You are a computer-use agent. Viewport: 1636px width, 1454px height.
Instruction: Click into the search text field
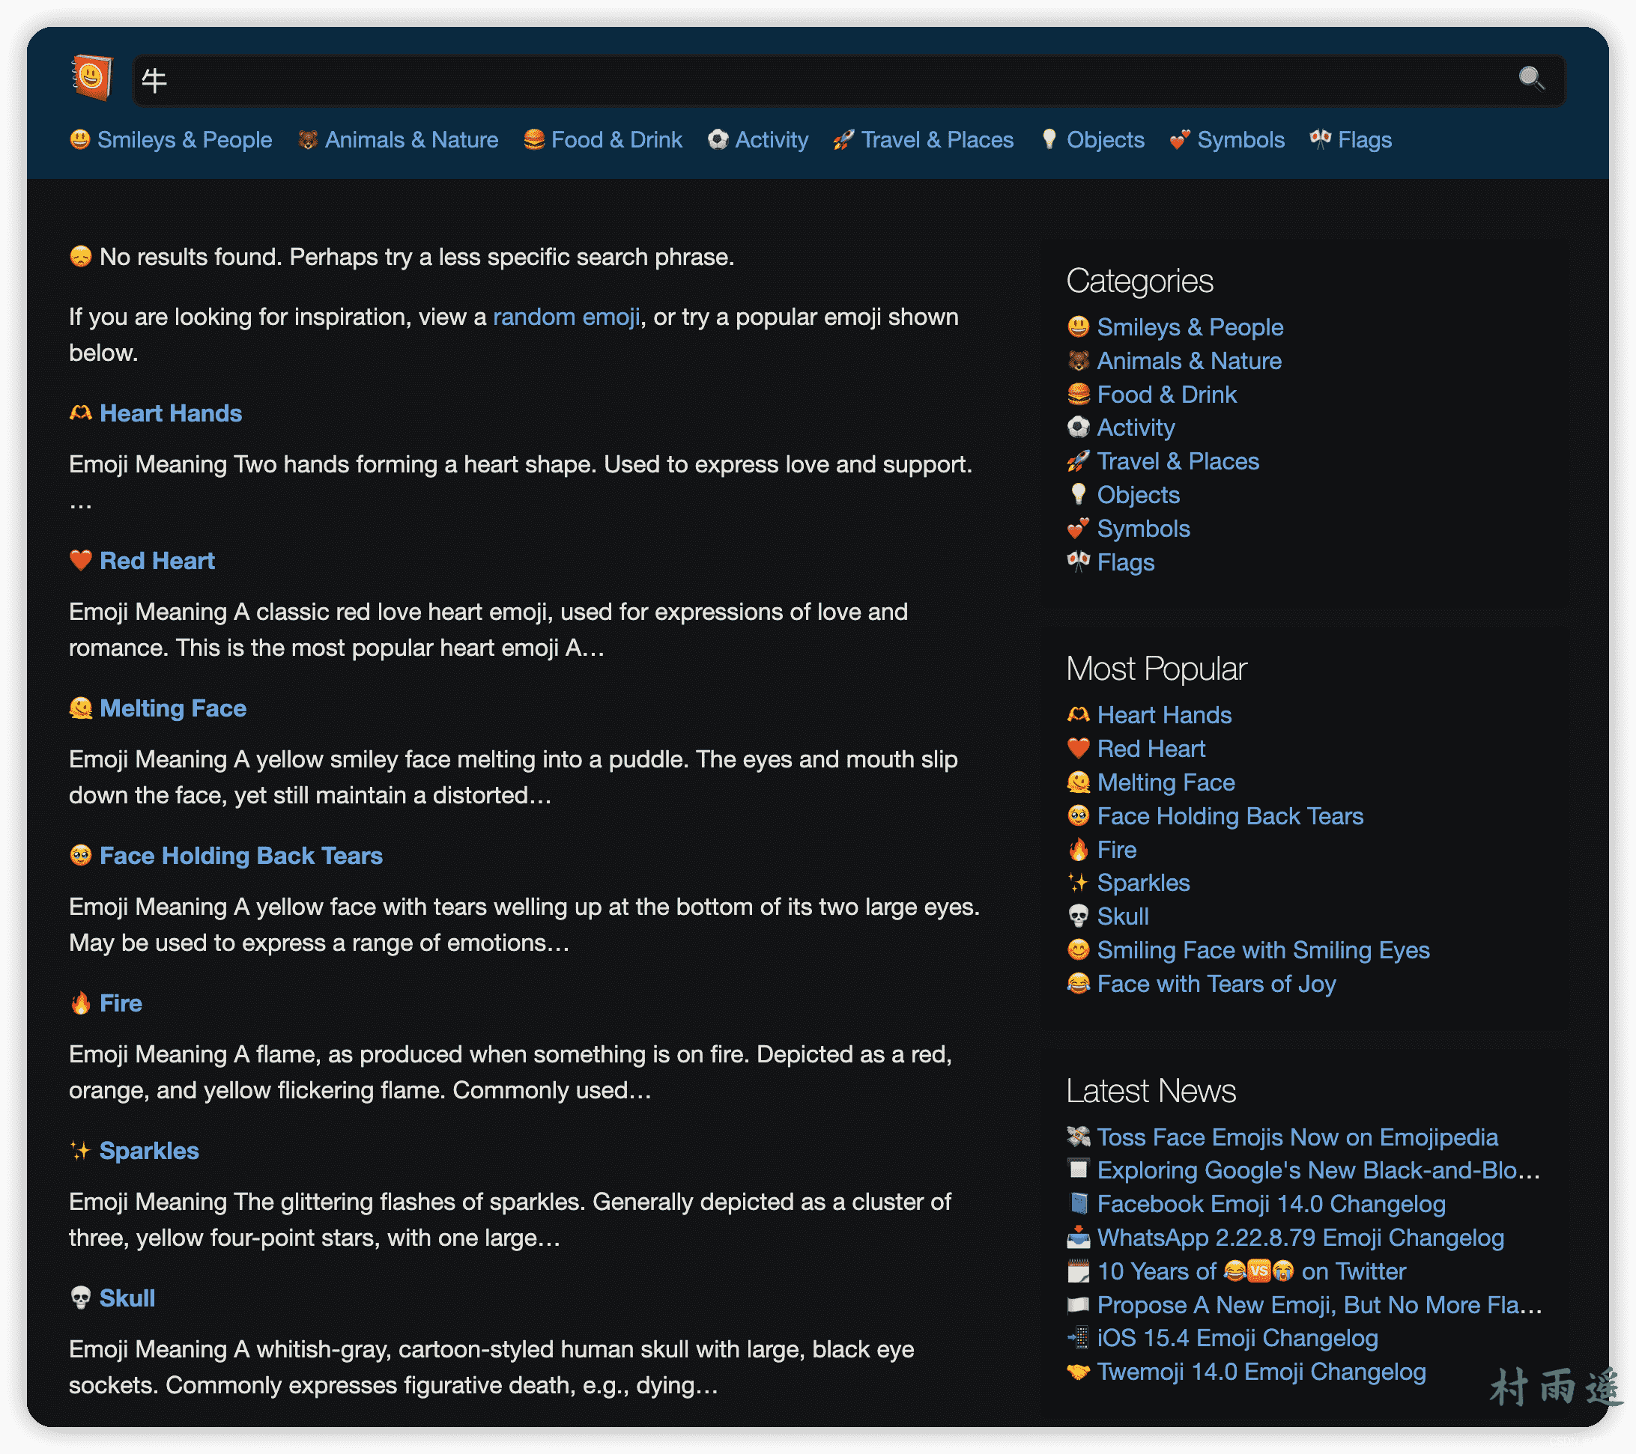tap(800, 80)
